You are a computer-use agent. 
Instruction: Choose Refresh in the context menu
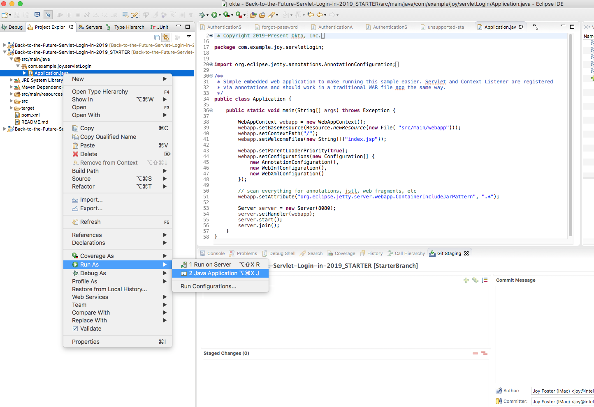90,222
